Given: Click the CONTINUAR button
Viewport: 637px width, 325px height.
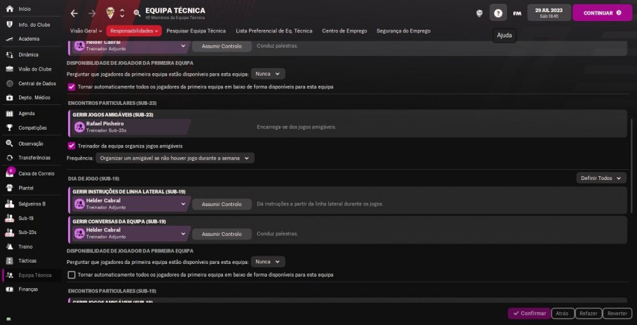Looking at the screenshot, I should click(x=603, y=13).
